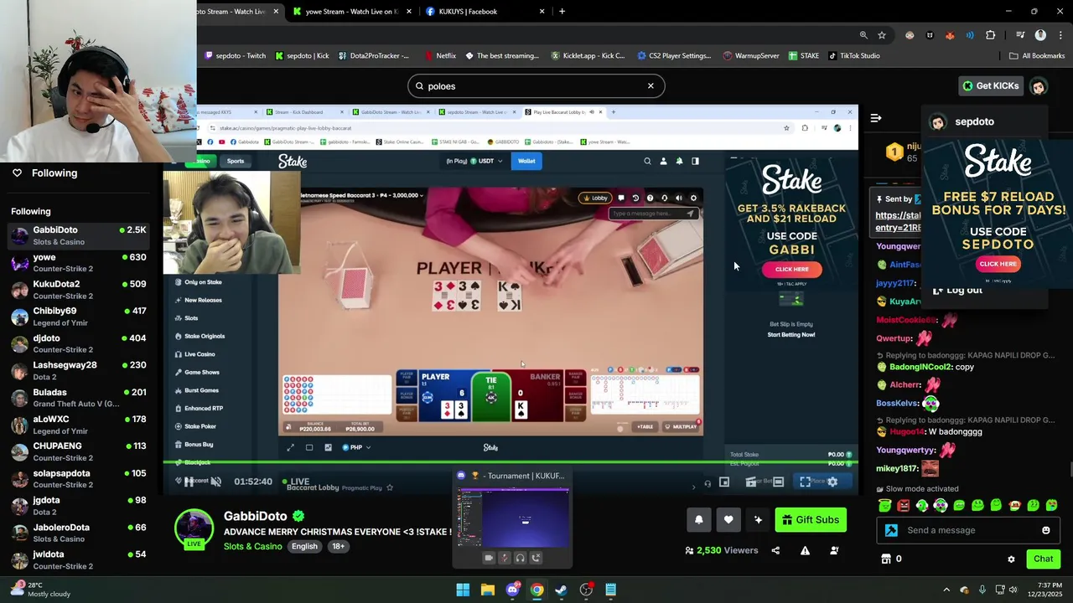Open File Explorer from the taskbar
1073x603 pixels.
[487, 590]
